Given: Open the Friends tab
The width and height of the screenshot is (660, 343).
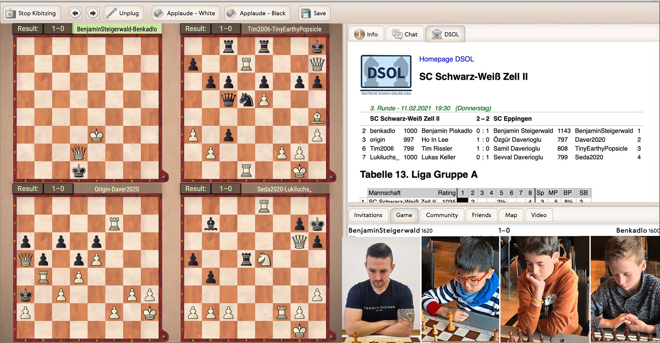Looking at the screenshot, I should 481,215.
